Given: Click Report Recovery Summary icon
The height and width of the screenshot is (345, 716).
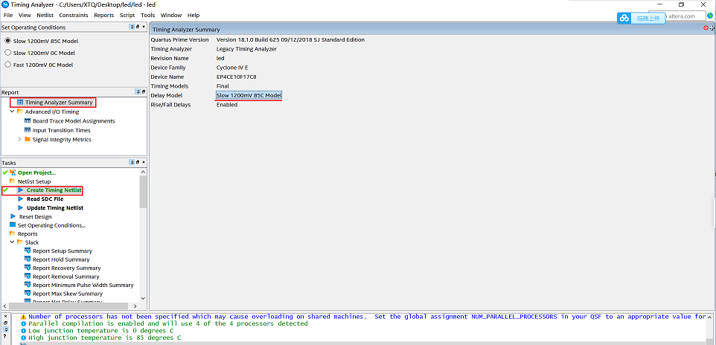Looking at the screenshot, I should (x=28, y=268).
